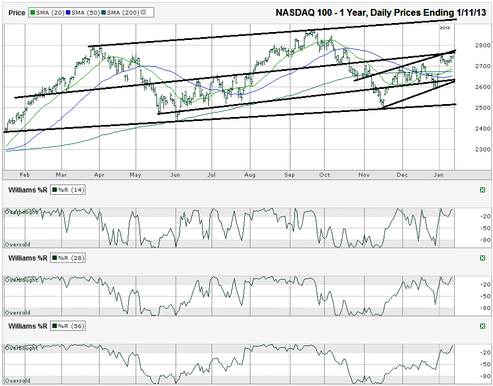Close the Williams %R (28) indicator panel

tap(483, 258)
